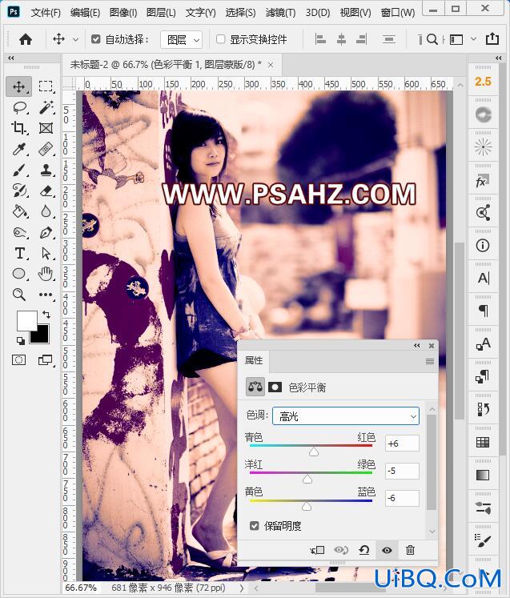Open workspace switcher dropdown arrow

473,39
